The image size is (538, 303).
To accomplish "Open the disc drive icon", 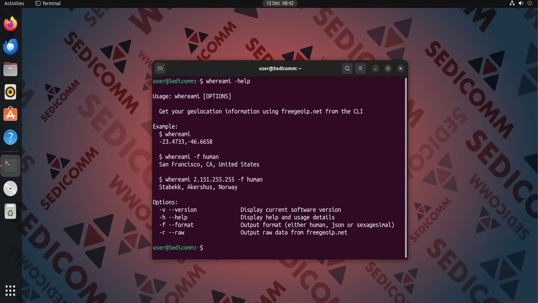I will coord(10,189).
